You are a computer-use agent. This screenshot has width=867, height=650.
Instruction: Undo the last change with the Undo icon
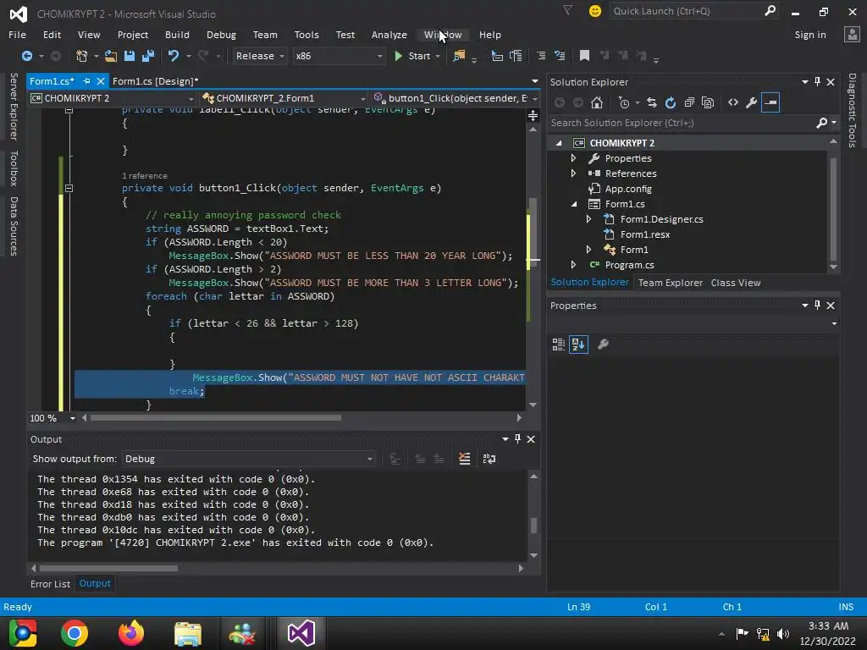tap(174, 56)
